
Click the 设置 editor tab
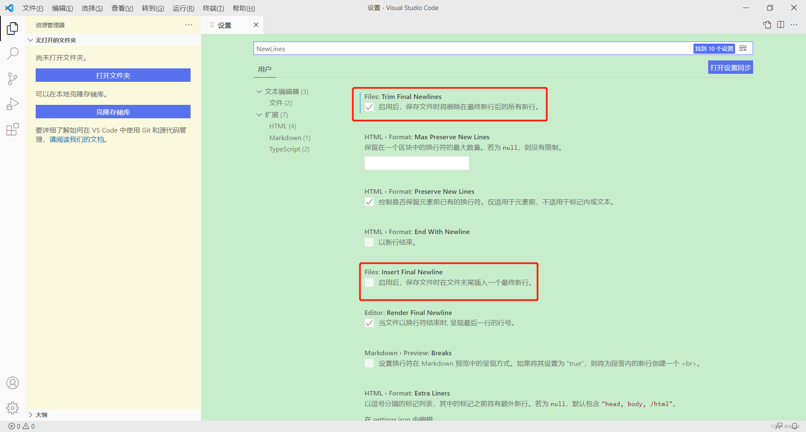pyautogui.click(x=232, y=25)
